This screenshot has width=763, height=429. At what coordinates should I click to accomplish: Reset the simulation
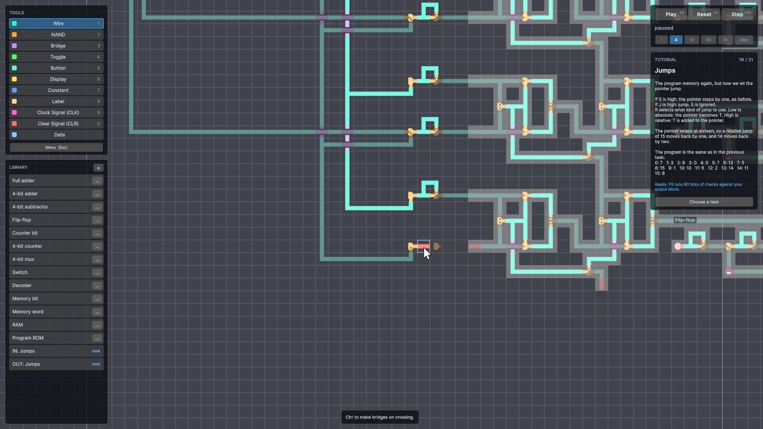pyautogui.click(x=704, y=14)
